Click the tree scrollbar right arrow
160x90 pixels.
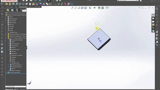25,86
